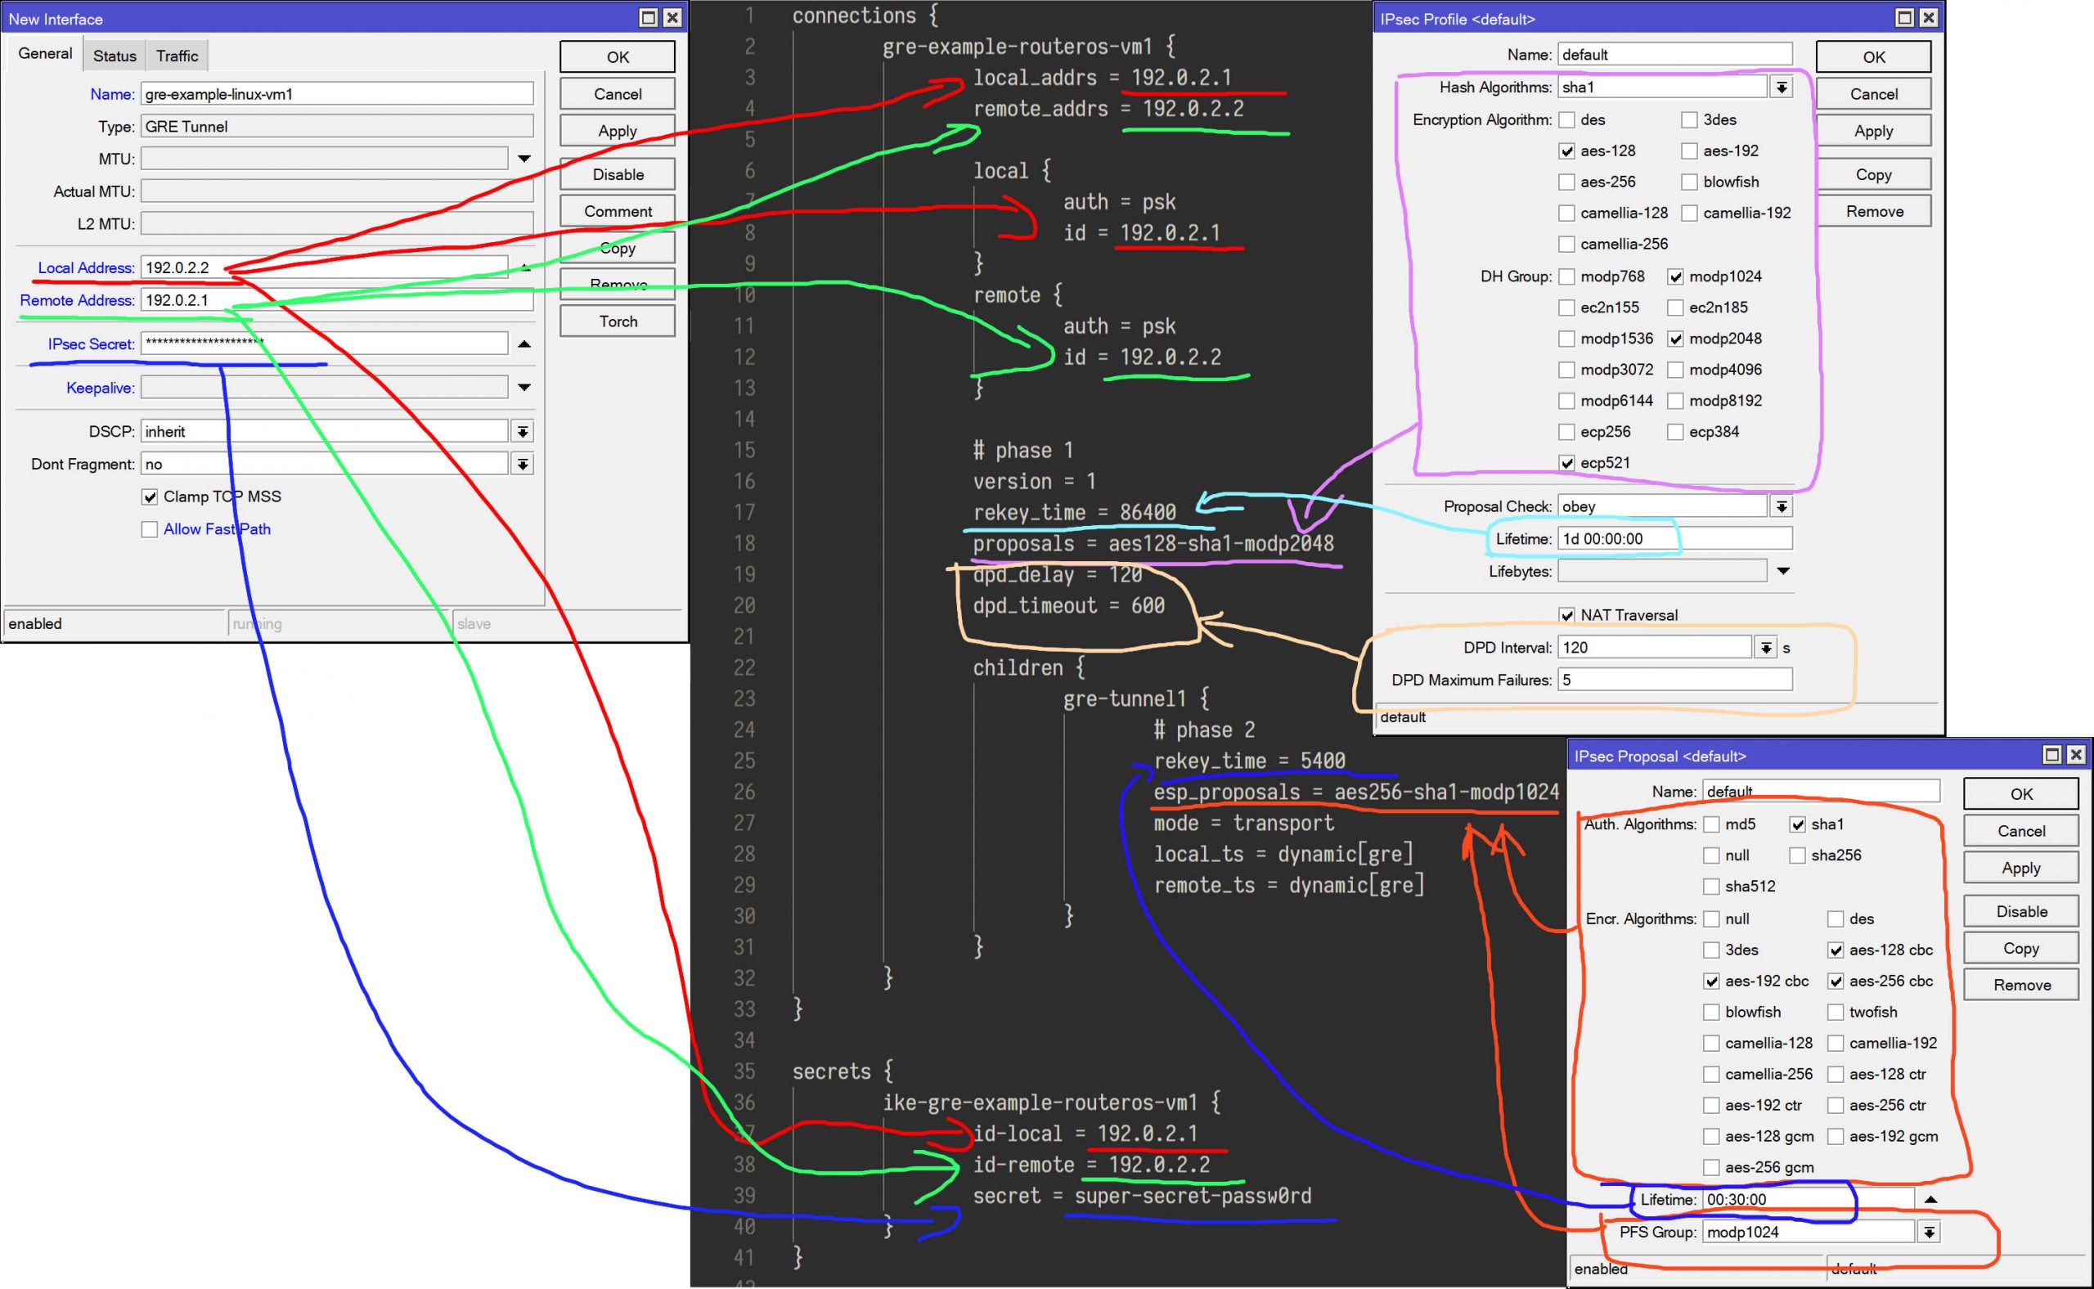Open the DSCP dropdown
2094x1289 pixels.
[x=523, y=432]
